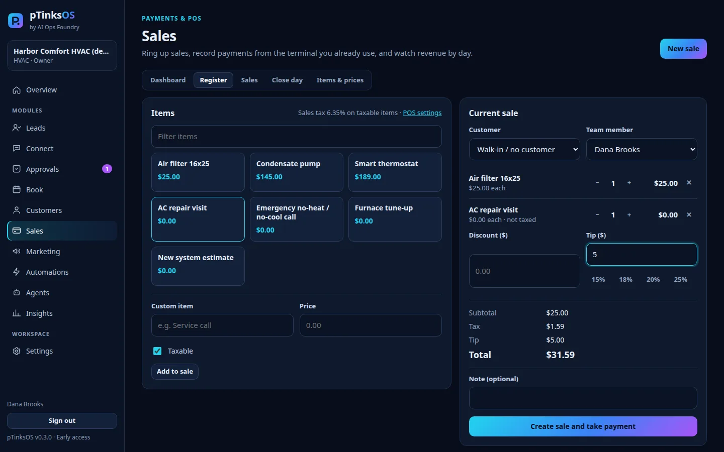This screenshot has height=452, width=724.
Task: Click the Custom item name field
Action: coord(222,325)
